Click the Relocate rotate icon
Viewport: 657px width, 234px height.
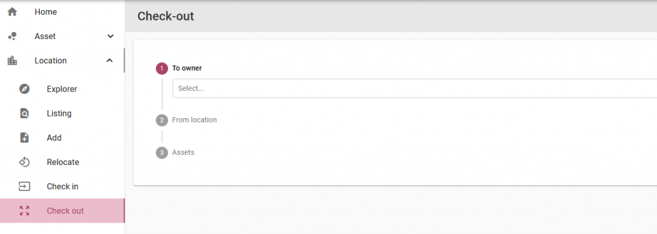[x=24, y=162]
